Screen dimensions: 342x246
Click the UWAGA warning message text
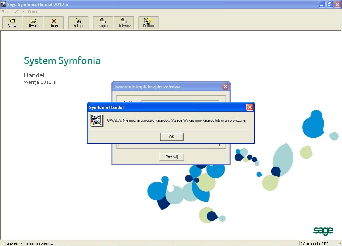coord(177,120)
